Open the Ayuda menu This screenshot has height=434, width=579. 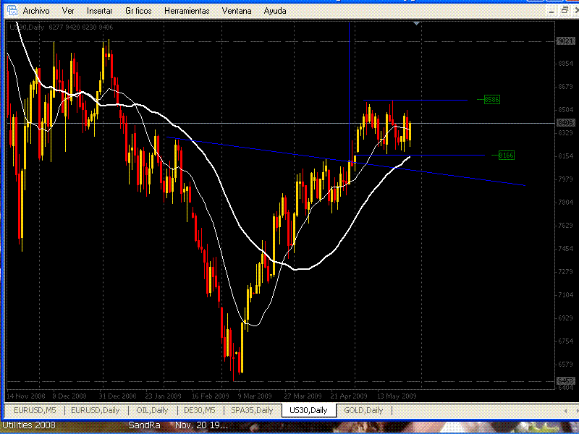275,11
